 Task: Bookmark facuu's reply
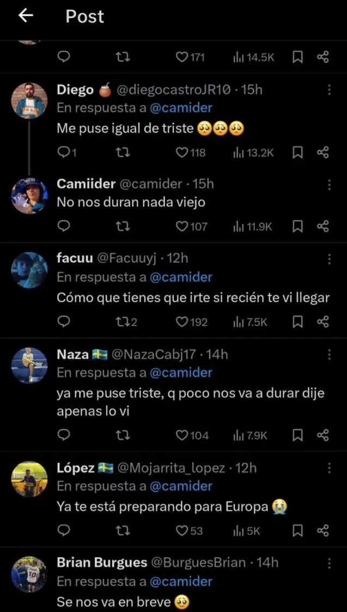click(x=297, y=322)
